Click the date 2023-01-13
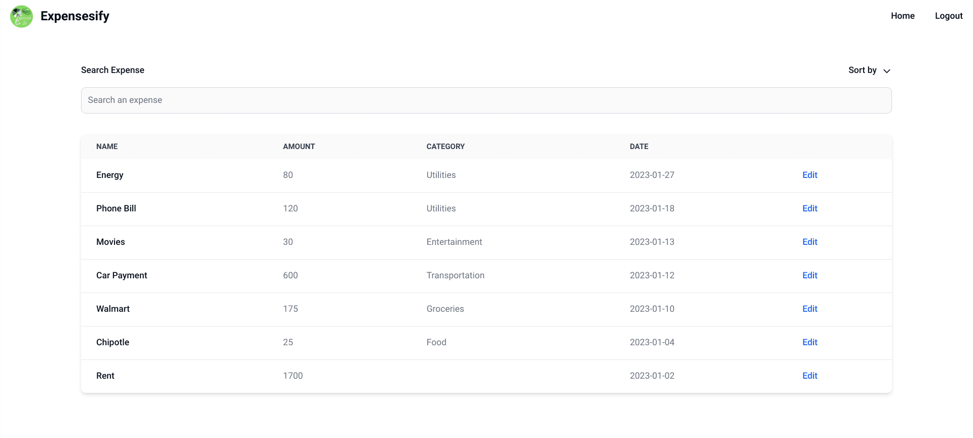Viewport: 973px width, 438px height. point(652,242)
